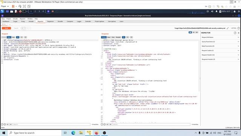
Task: Expand Request Attributes section
Action: [x=220, y=37]
